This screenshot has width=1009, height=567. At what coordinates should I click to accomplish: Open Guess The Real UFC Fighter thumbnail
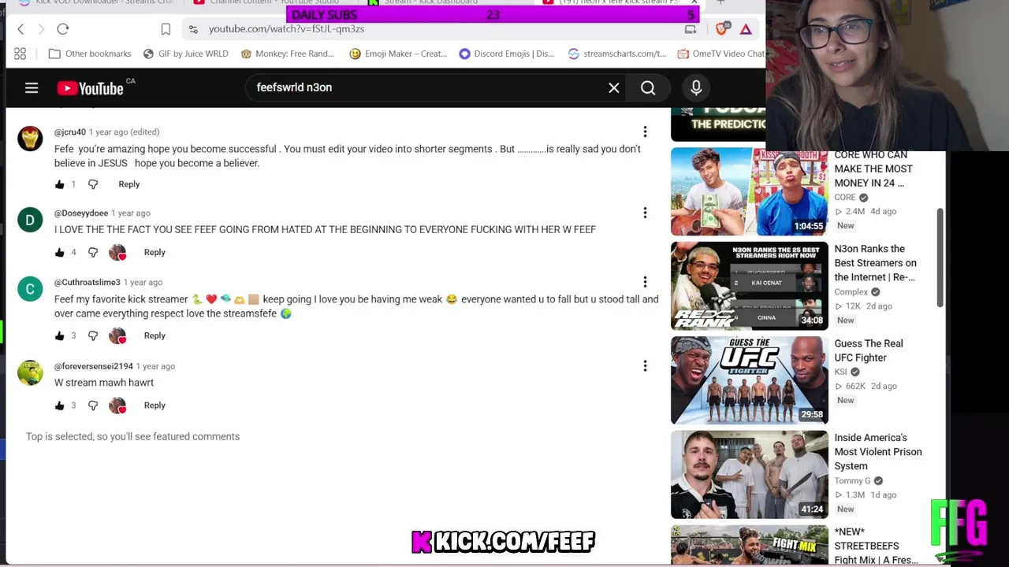pos(749,380)
